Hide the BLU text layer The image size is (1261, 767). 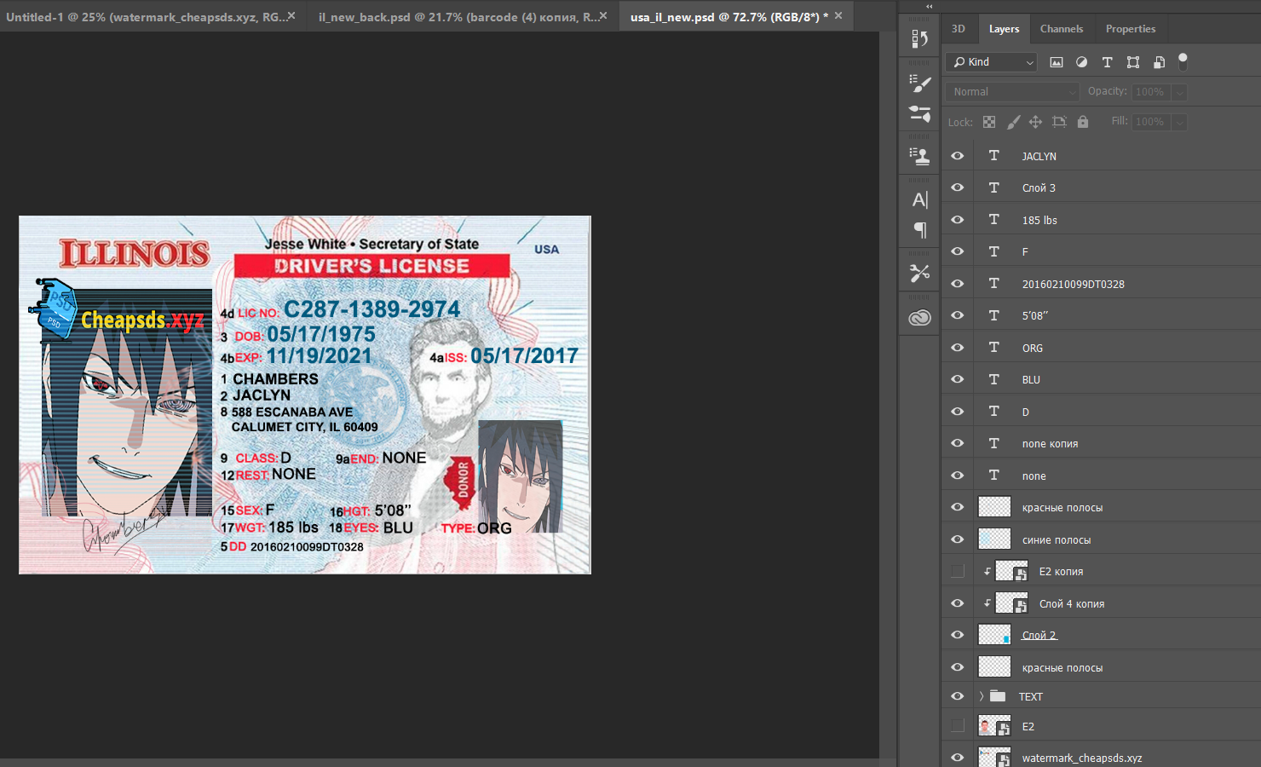(958, 379)
